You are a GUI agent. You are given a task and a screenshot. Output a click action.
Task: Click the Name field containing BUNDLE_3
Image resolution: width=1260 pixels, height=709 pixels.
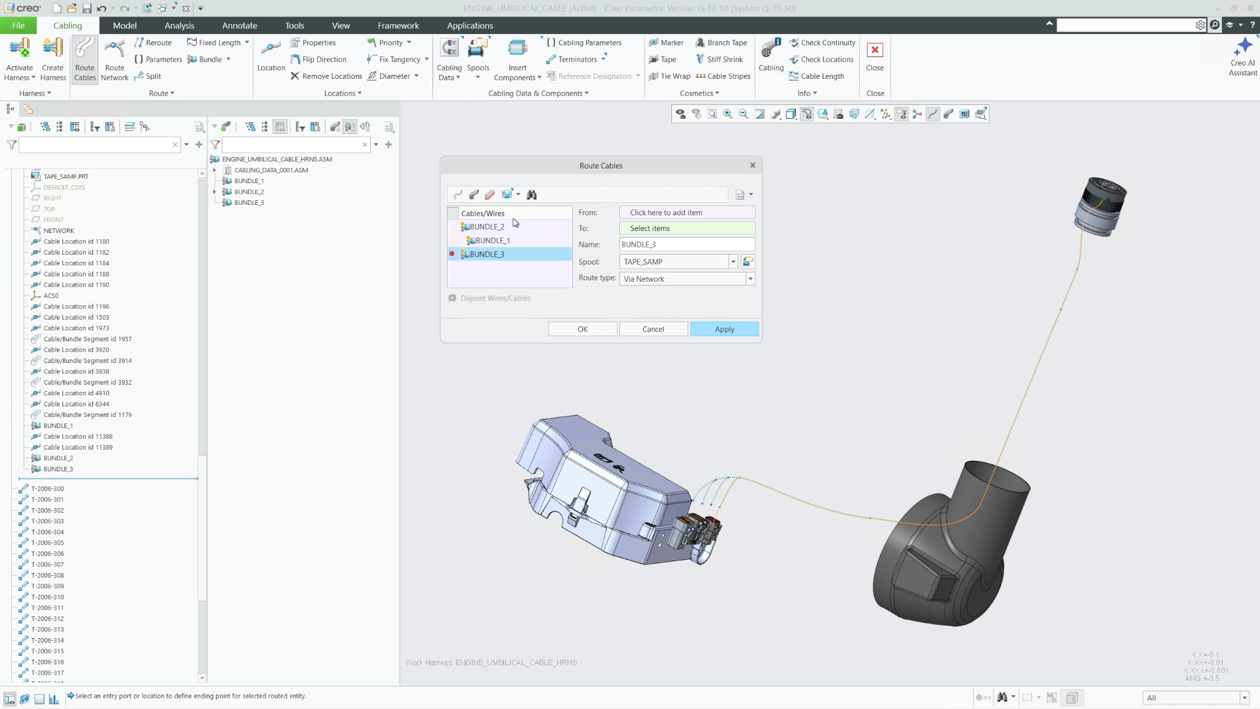click(x=687, y=244)
